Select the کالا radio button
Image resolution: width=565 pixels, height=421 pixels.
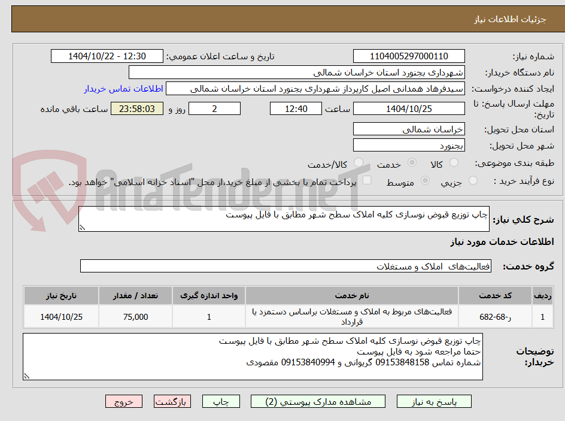455,161
